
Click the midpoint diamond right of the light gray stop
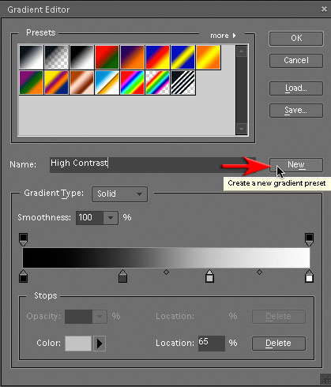point(259,272)
